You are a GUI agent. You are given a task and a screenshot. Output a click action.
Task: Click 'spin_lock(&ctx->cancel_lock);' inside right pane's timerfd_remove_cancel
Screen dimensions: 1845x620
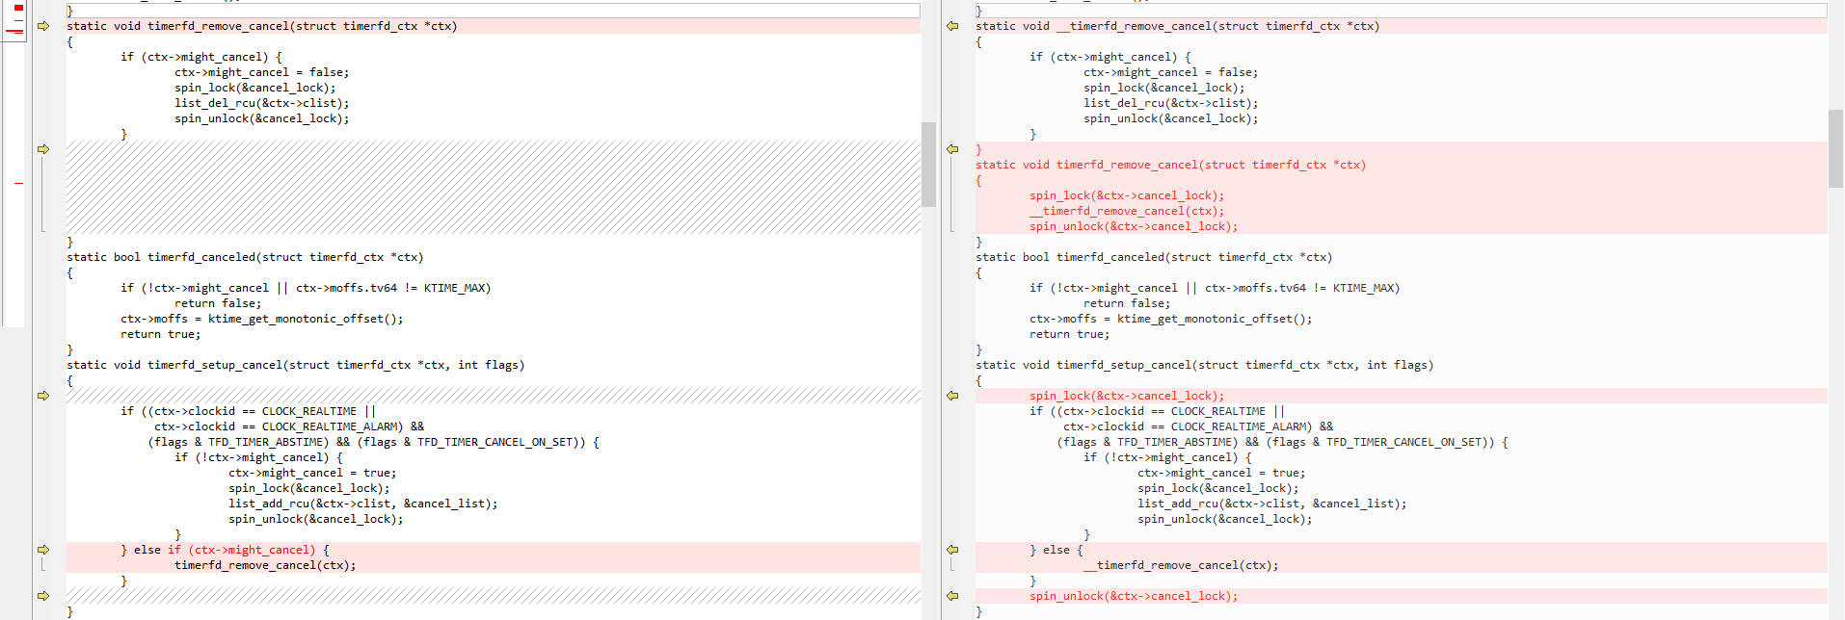point(1127,195)
